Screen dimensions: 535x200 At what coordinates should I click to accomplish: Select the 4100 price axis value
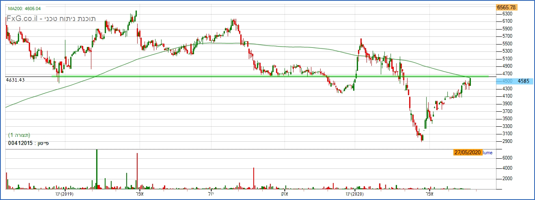pos(508,96)
